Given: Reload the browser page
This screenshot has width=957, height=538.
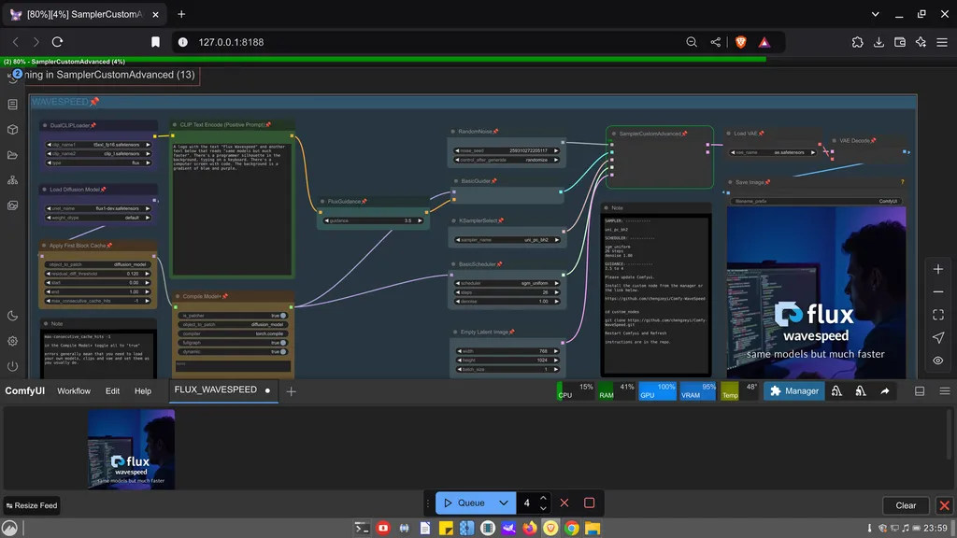Looking at the screenshot, I should 57,42.
